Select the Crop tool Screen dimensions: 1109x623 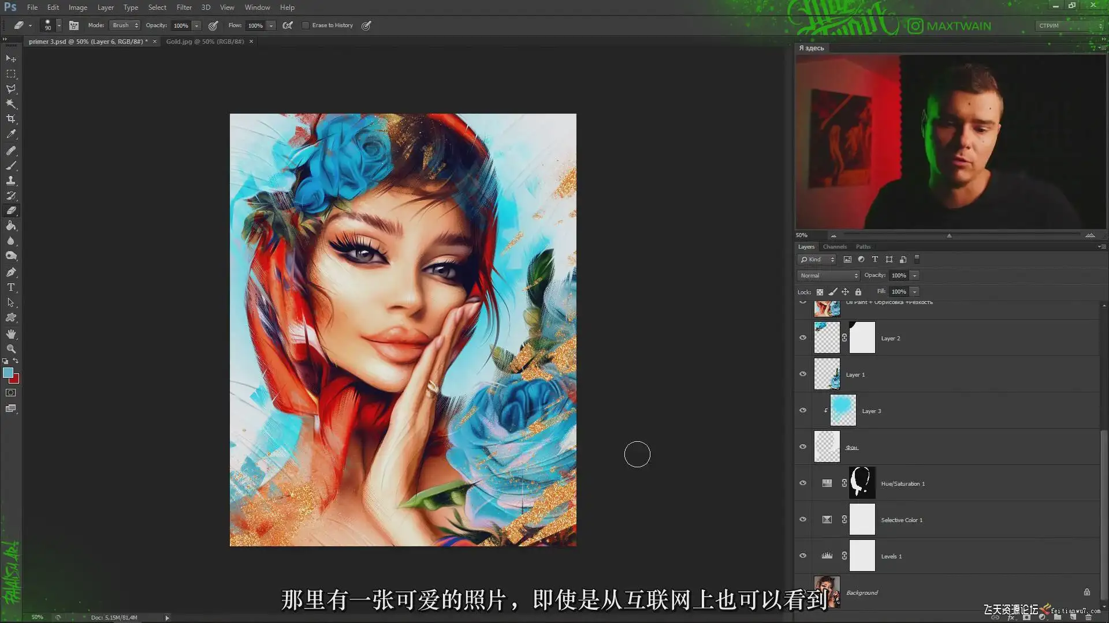(11, 119)
